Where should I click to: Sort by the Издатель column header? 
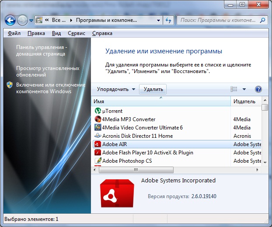246,101
